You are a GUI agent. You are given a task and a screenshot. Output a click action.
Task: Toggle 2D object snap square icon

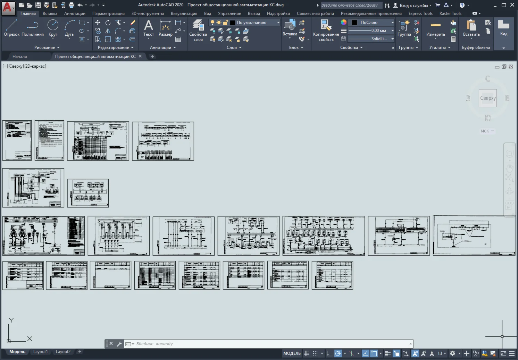tap(374, 353)
